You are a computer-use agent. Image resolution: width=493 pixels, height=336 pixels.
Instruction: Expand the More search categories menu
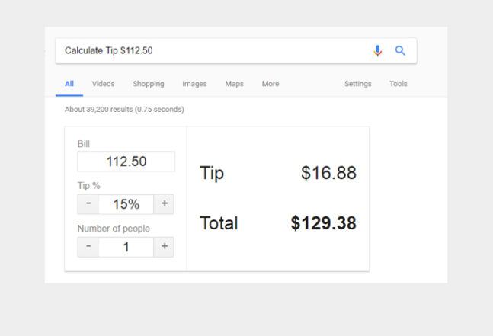pos(271,84)
